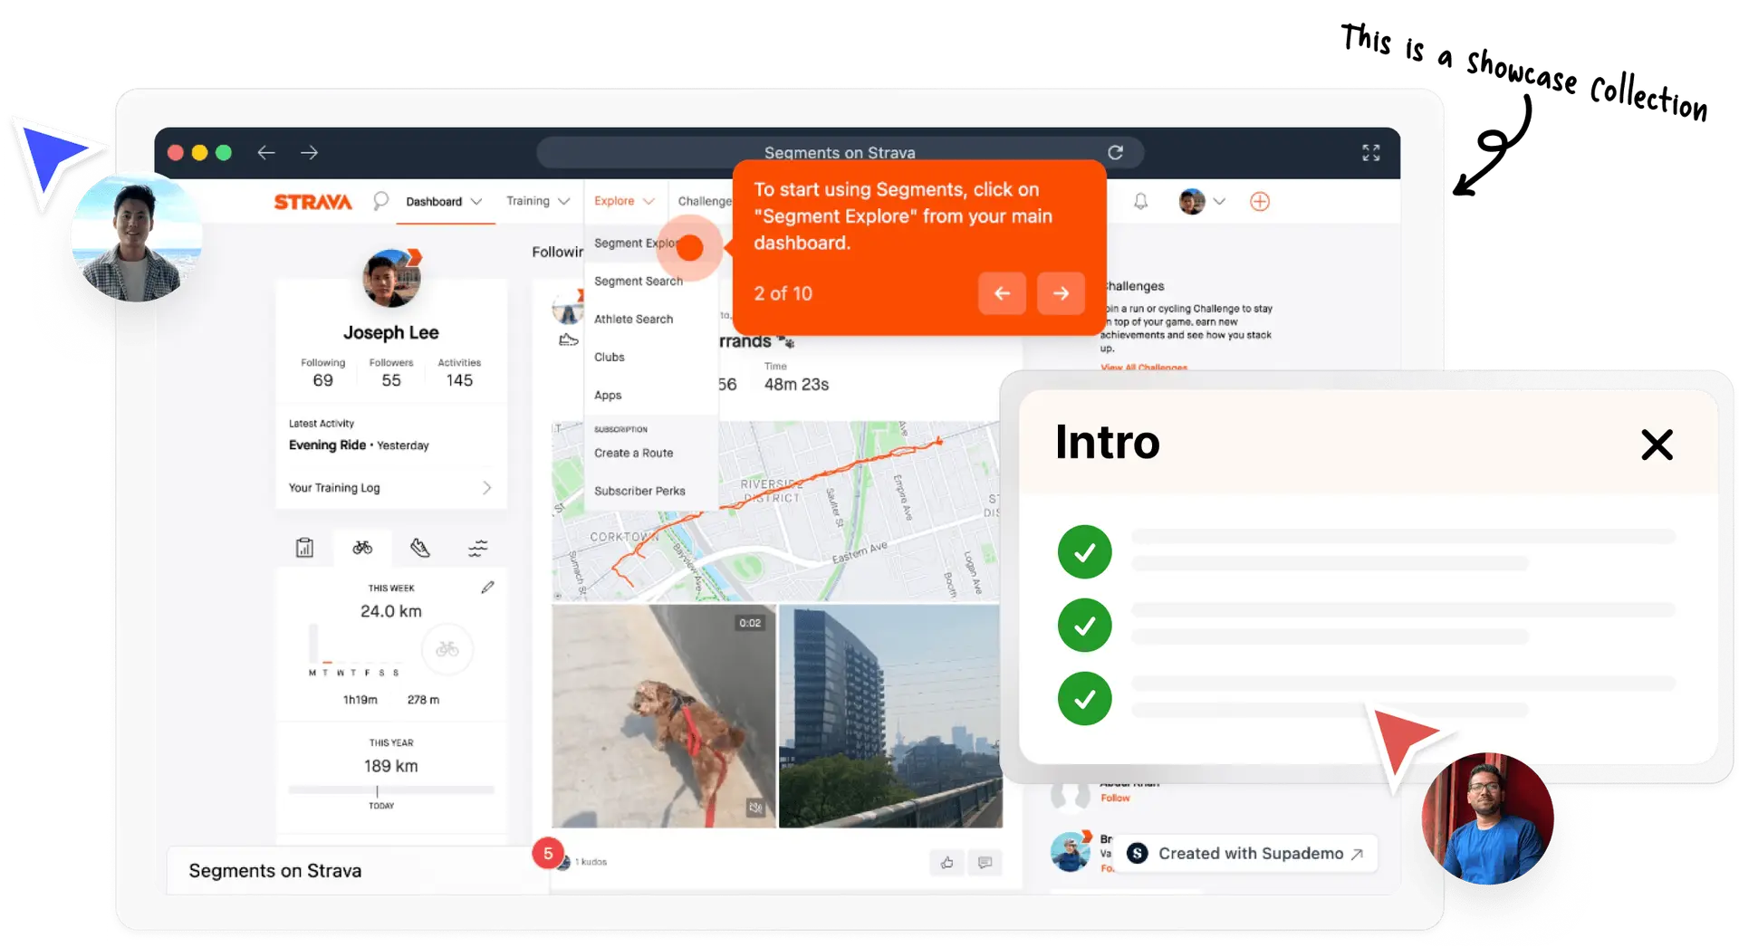1739x947 pixels.
Task: Go forward with the browser forward arrow
Action: coord(310,152)
